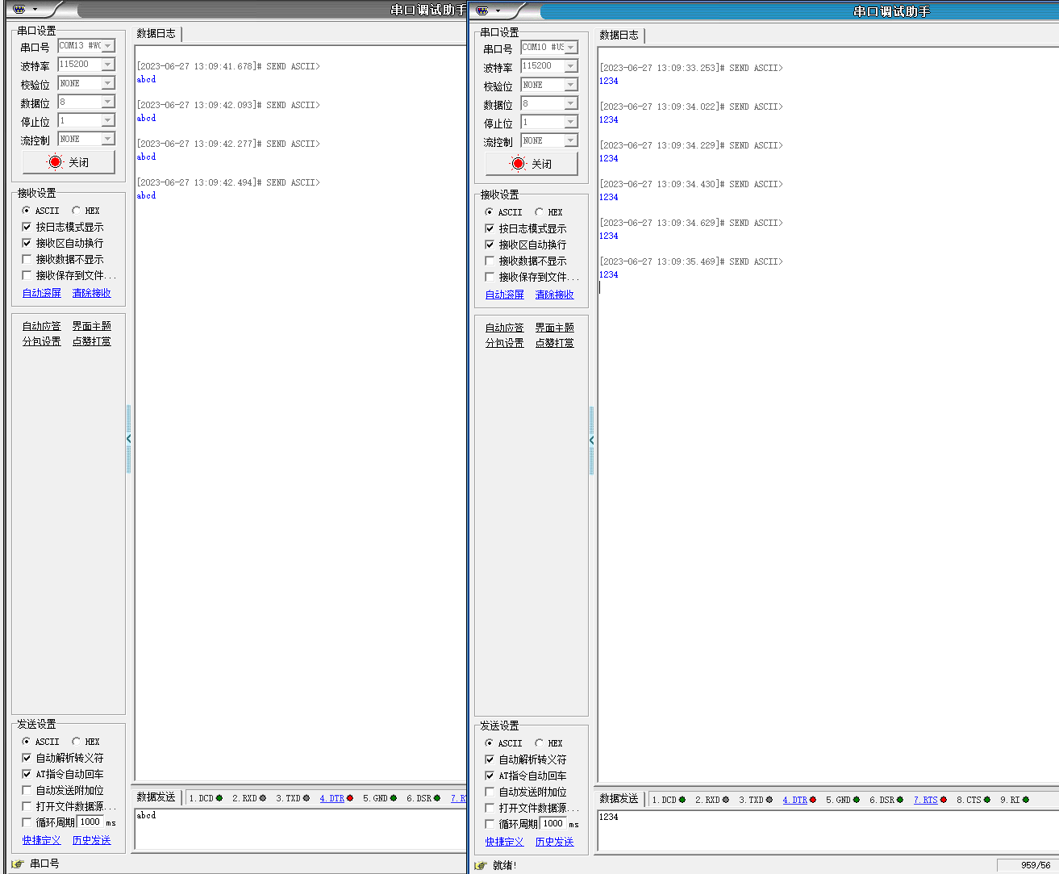
Task: Open 分包设置 in right window
Action: tap(505, 343)
